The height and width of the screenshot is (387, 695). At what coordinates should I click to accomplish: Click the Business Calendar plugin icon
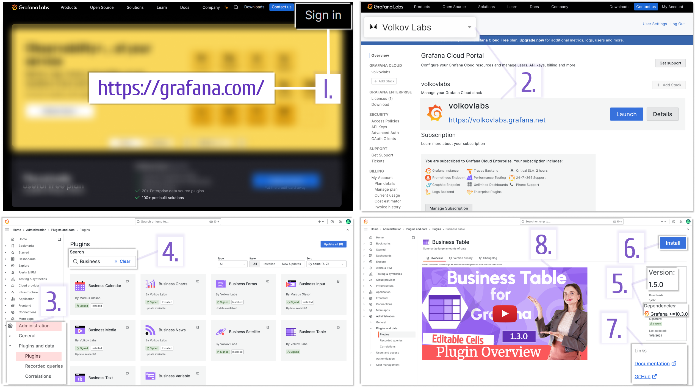pos(80,286)
